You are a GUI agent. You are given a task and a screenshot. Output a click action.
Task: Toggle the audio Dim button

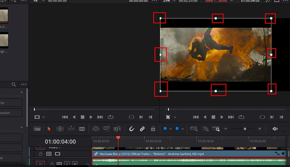[285, 129]
